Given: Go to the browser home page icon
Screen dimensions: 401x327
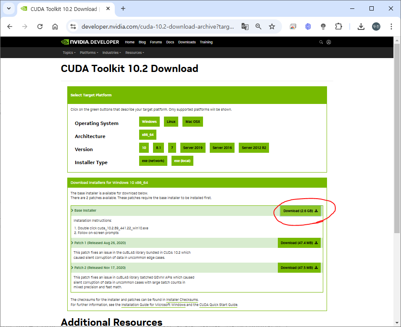Looking at the screenshot, I should 55,27.
